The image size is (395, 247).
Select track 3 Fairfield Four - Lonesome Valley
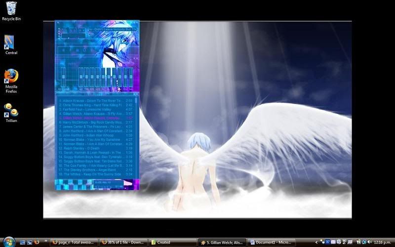point(96,109)
